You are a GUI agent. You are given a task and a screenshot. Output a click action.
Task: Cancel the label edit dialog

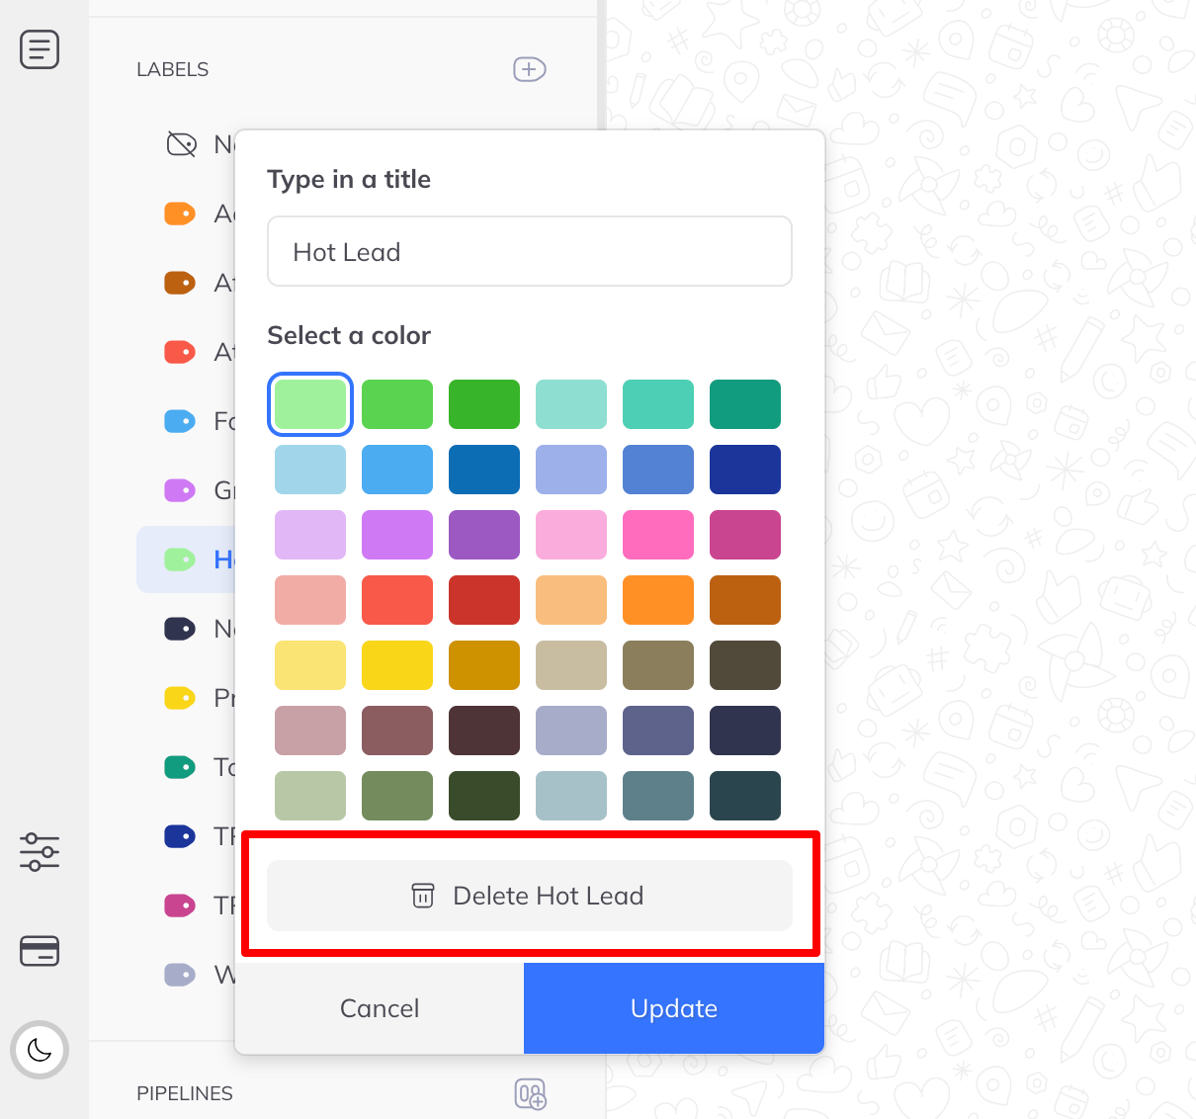coord(380,1008)
